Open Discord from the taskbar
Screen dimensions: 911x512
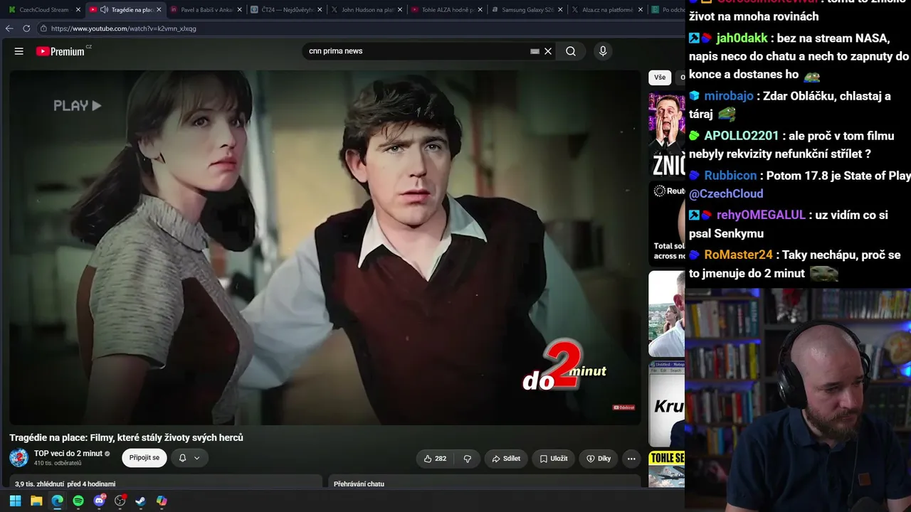pyautogui.click(x=99, y=501)
